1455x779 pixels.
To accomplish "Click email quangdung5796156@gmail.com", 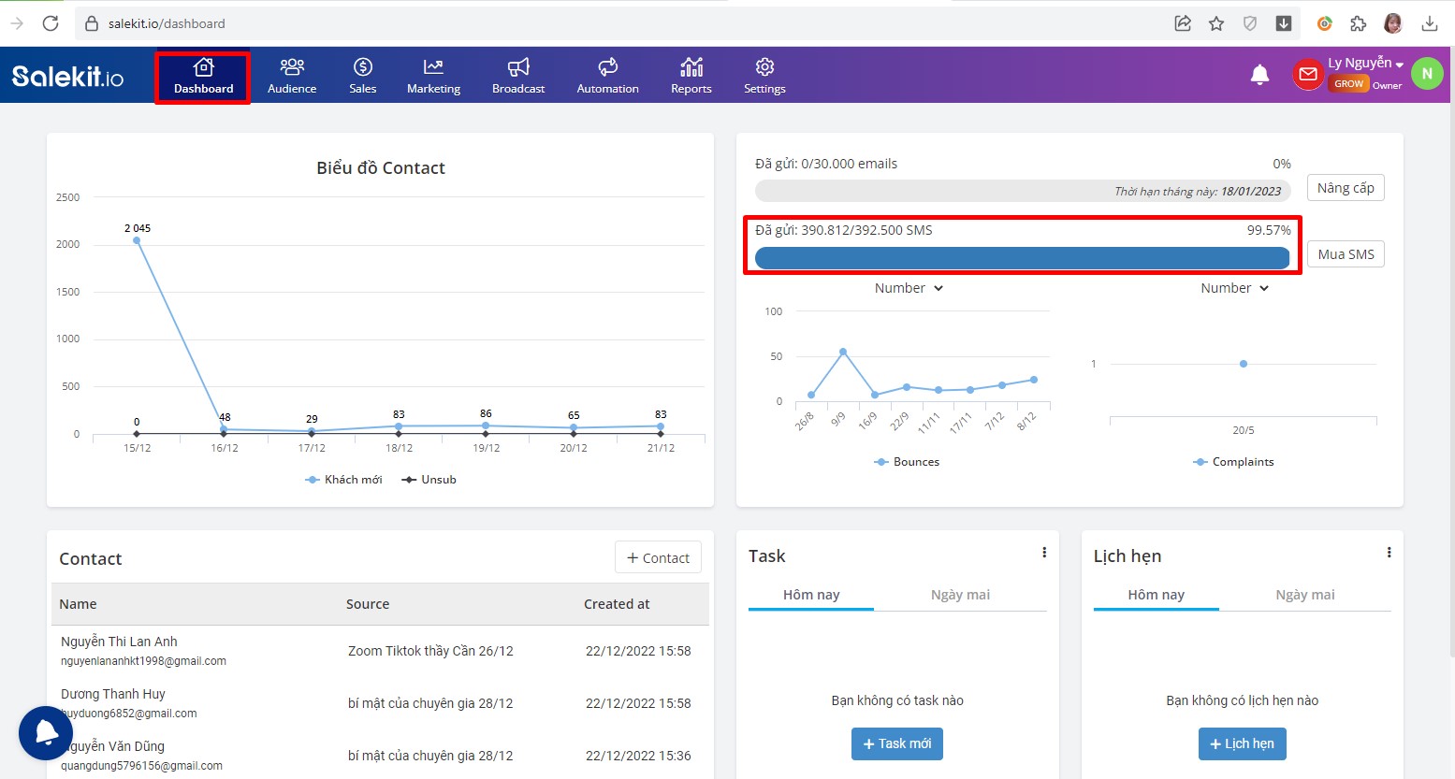I will point(141,766).
